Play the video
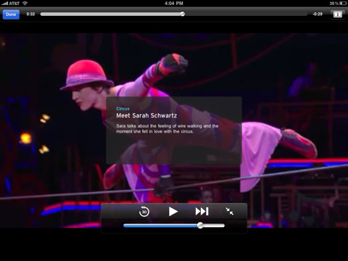 [173, 212]
